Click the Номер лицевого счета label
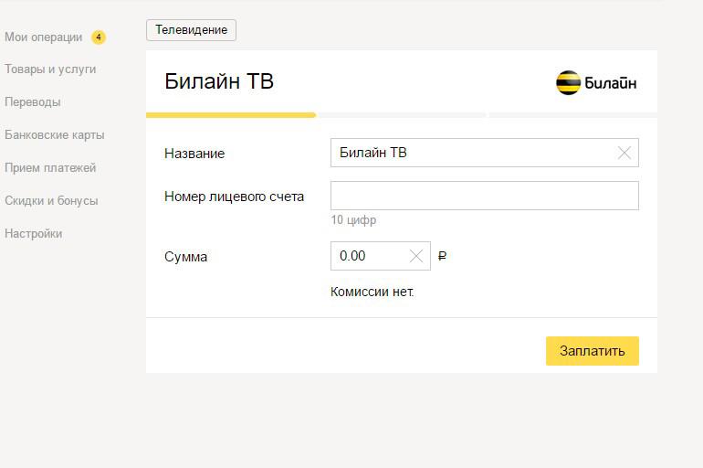 [234, 197]
